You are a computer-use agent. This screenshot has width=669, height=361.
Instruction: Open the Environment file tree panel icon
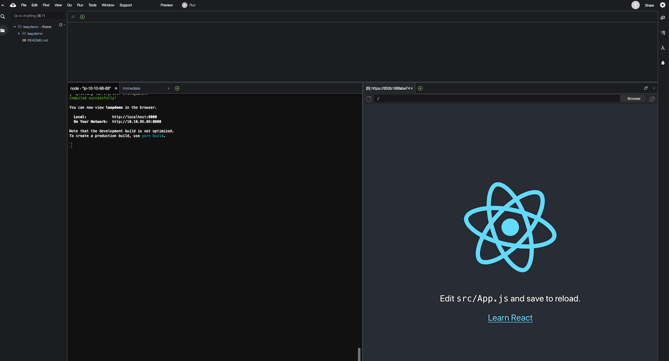tap(3, 30)
